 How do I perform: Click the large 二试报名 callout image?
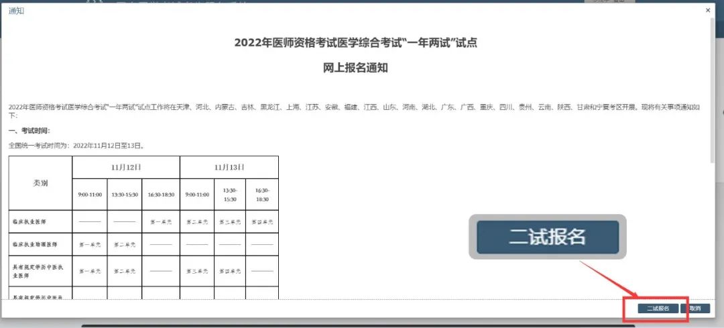[x=547, y=237]
